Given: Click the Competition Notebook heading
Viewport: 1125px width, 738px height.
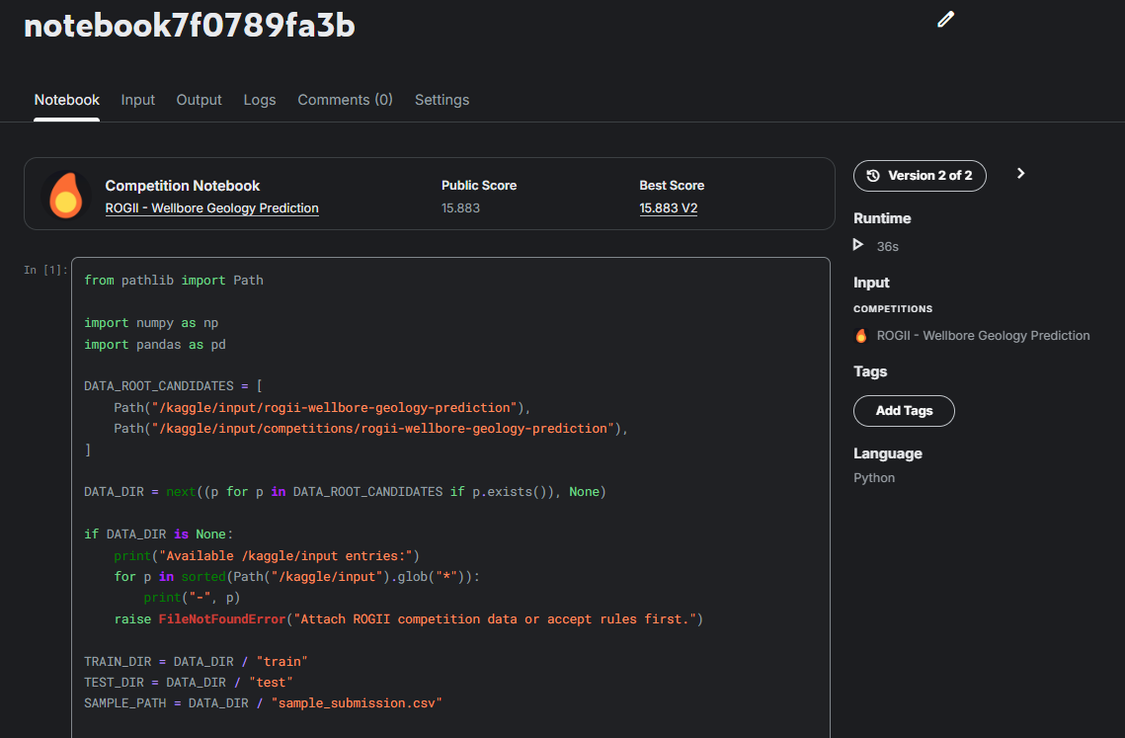Looking at the screenshot, I should point(183,185).
